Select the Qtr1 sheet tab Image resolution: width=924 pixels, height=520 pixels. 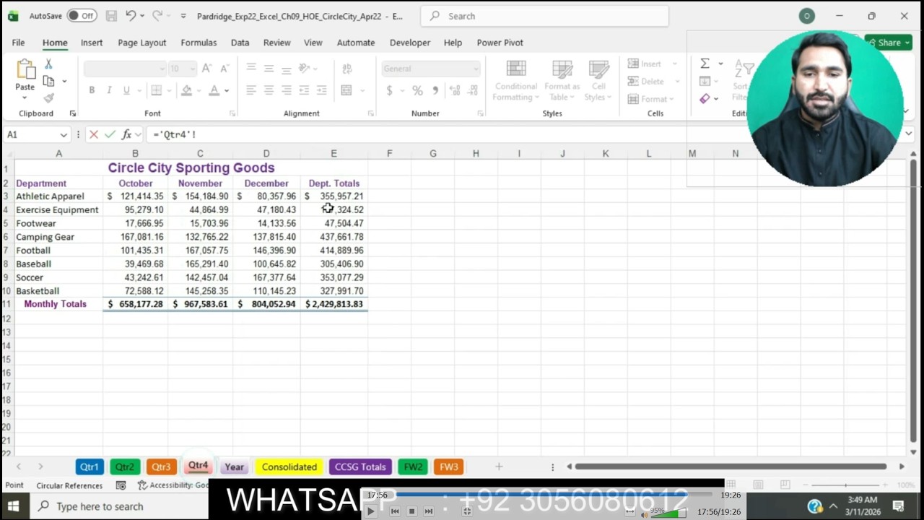click(90, 467)
